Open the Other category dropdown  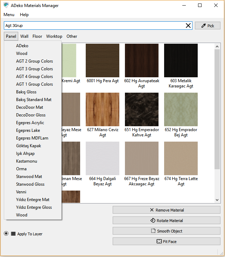coord(72,36)
